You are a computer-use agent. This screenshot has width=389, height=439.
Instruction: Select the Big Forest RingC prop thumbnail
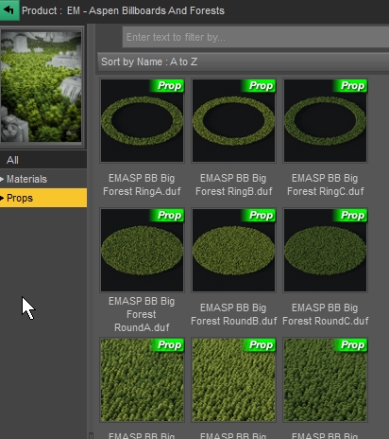[x=325, y=120]
